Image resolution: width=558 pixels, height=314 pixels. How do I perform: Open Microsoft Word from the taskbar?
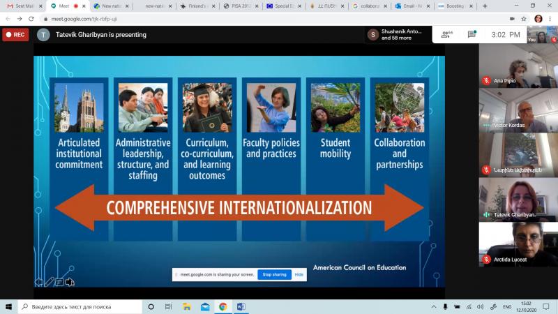coord(241,306)
